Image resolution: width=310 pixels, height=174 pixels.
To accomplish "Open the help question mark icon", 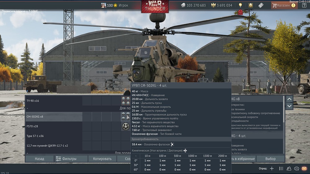I will click(x=304, y=5).
